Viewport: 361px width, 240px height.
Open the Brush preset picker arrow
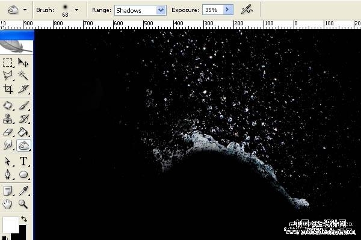click(76, 10)
